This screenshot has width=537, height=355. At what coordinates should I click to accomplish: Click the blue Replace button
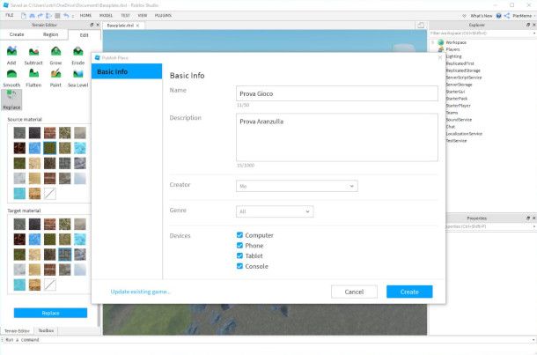tap(51, 313)
